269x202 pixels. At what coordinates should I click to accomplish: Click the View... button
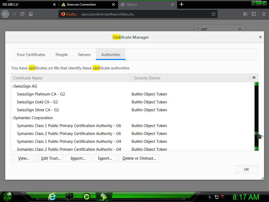pyautogui.click(x=24, y=158)
